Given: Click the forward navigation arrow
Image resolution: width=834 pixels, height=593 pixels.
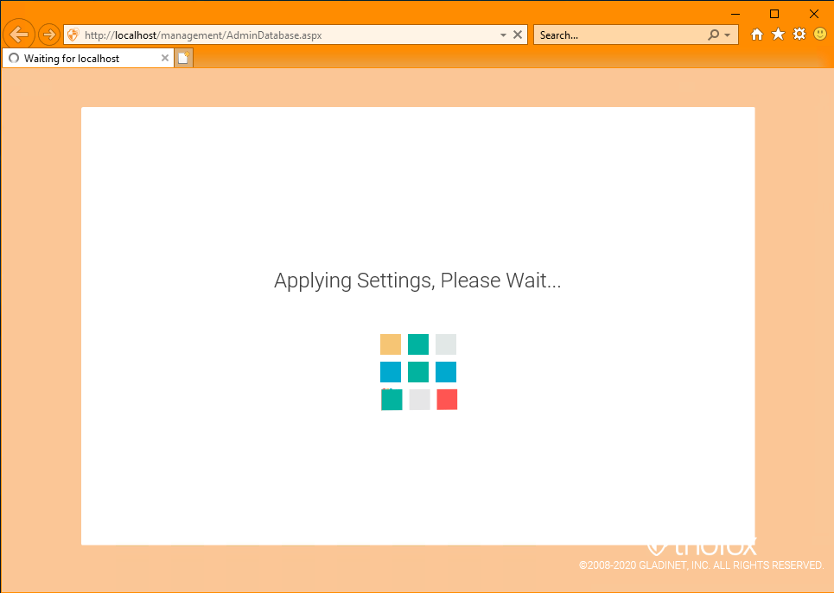Looking at the screenshot, I should tap(49, 35).
